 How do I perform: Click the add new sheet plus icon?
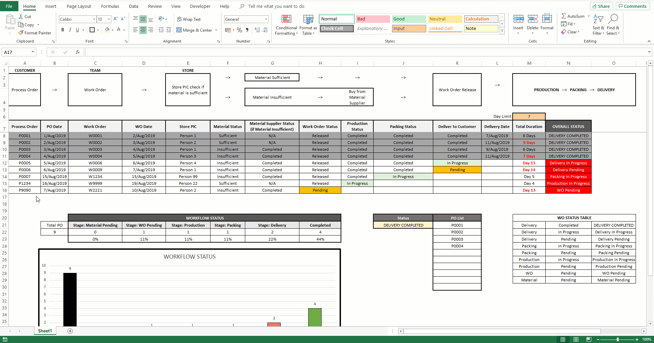[x=70, y=331]
